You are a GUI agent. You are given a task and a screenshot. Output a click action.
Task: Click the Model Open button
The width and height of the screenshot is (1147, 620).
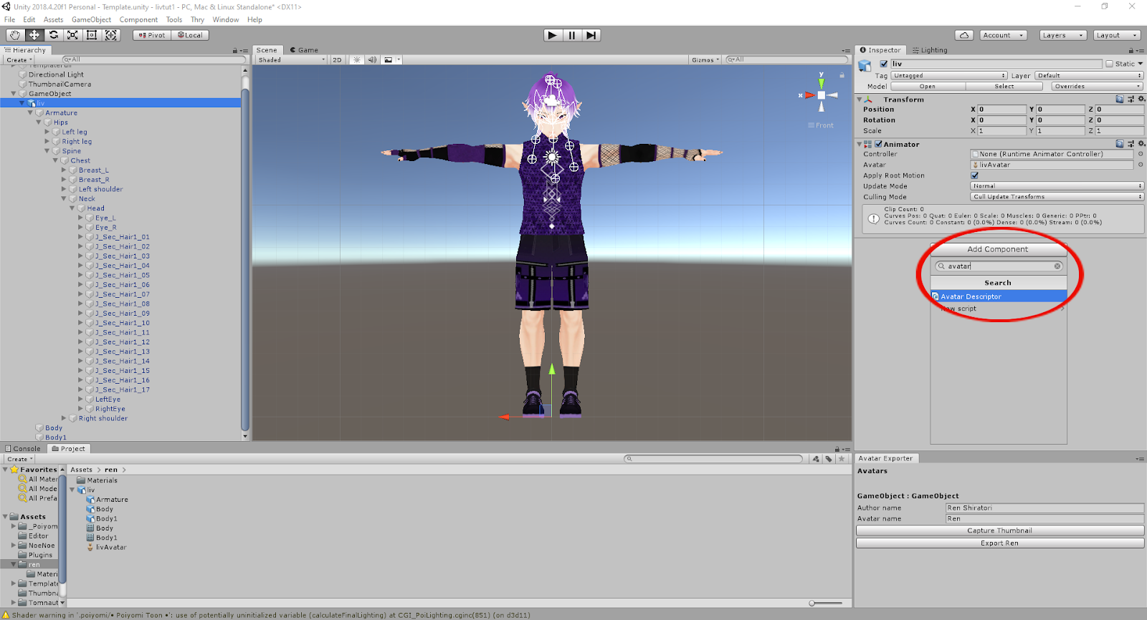click(x=928, y=86)
